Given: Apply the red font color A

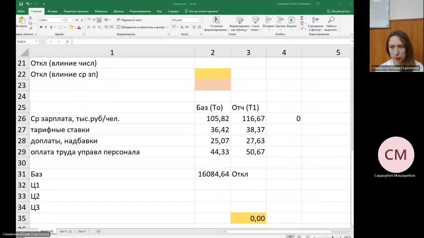Looking at the screenshot, I should [x=79, y=27].
